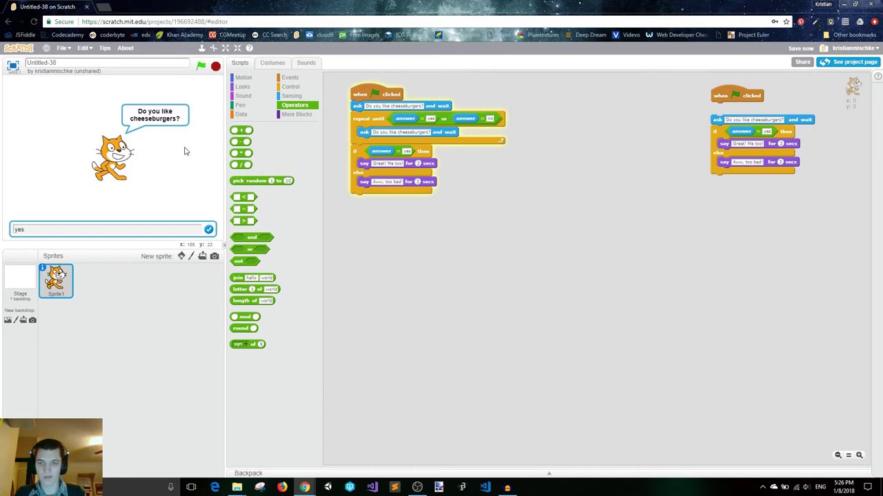Open the language globe menu
Viewport: 883px width, 496px height.
point(46,48)
